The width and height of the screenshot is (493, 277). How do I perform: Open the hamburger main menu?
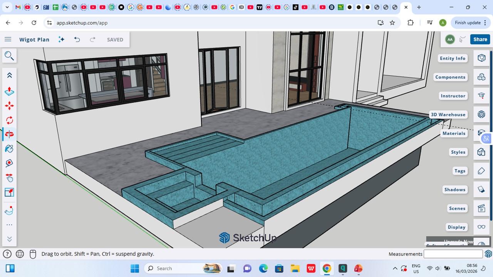point(8,40)
